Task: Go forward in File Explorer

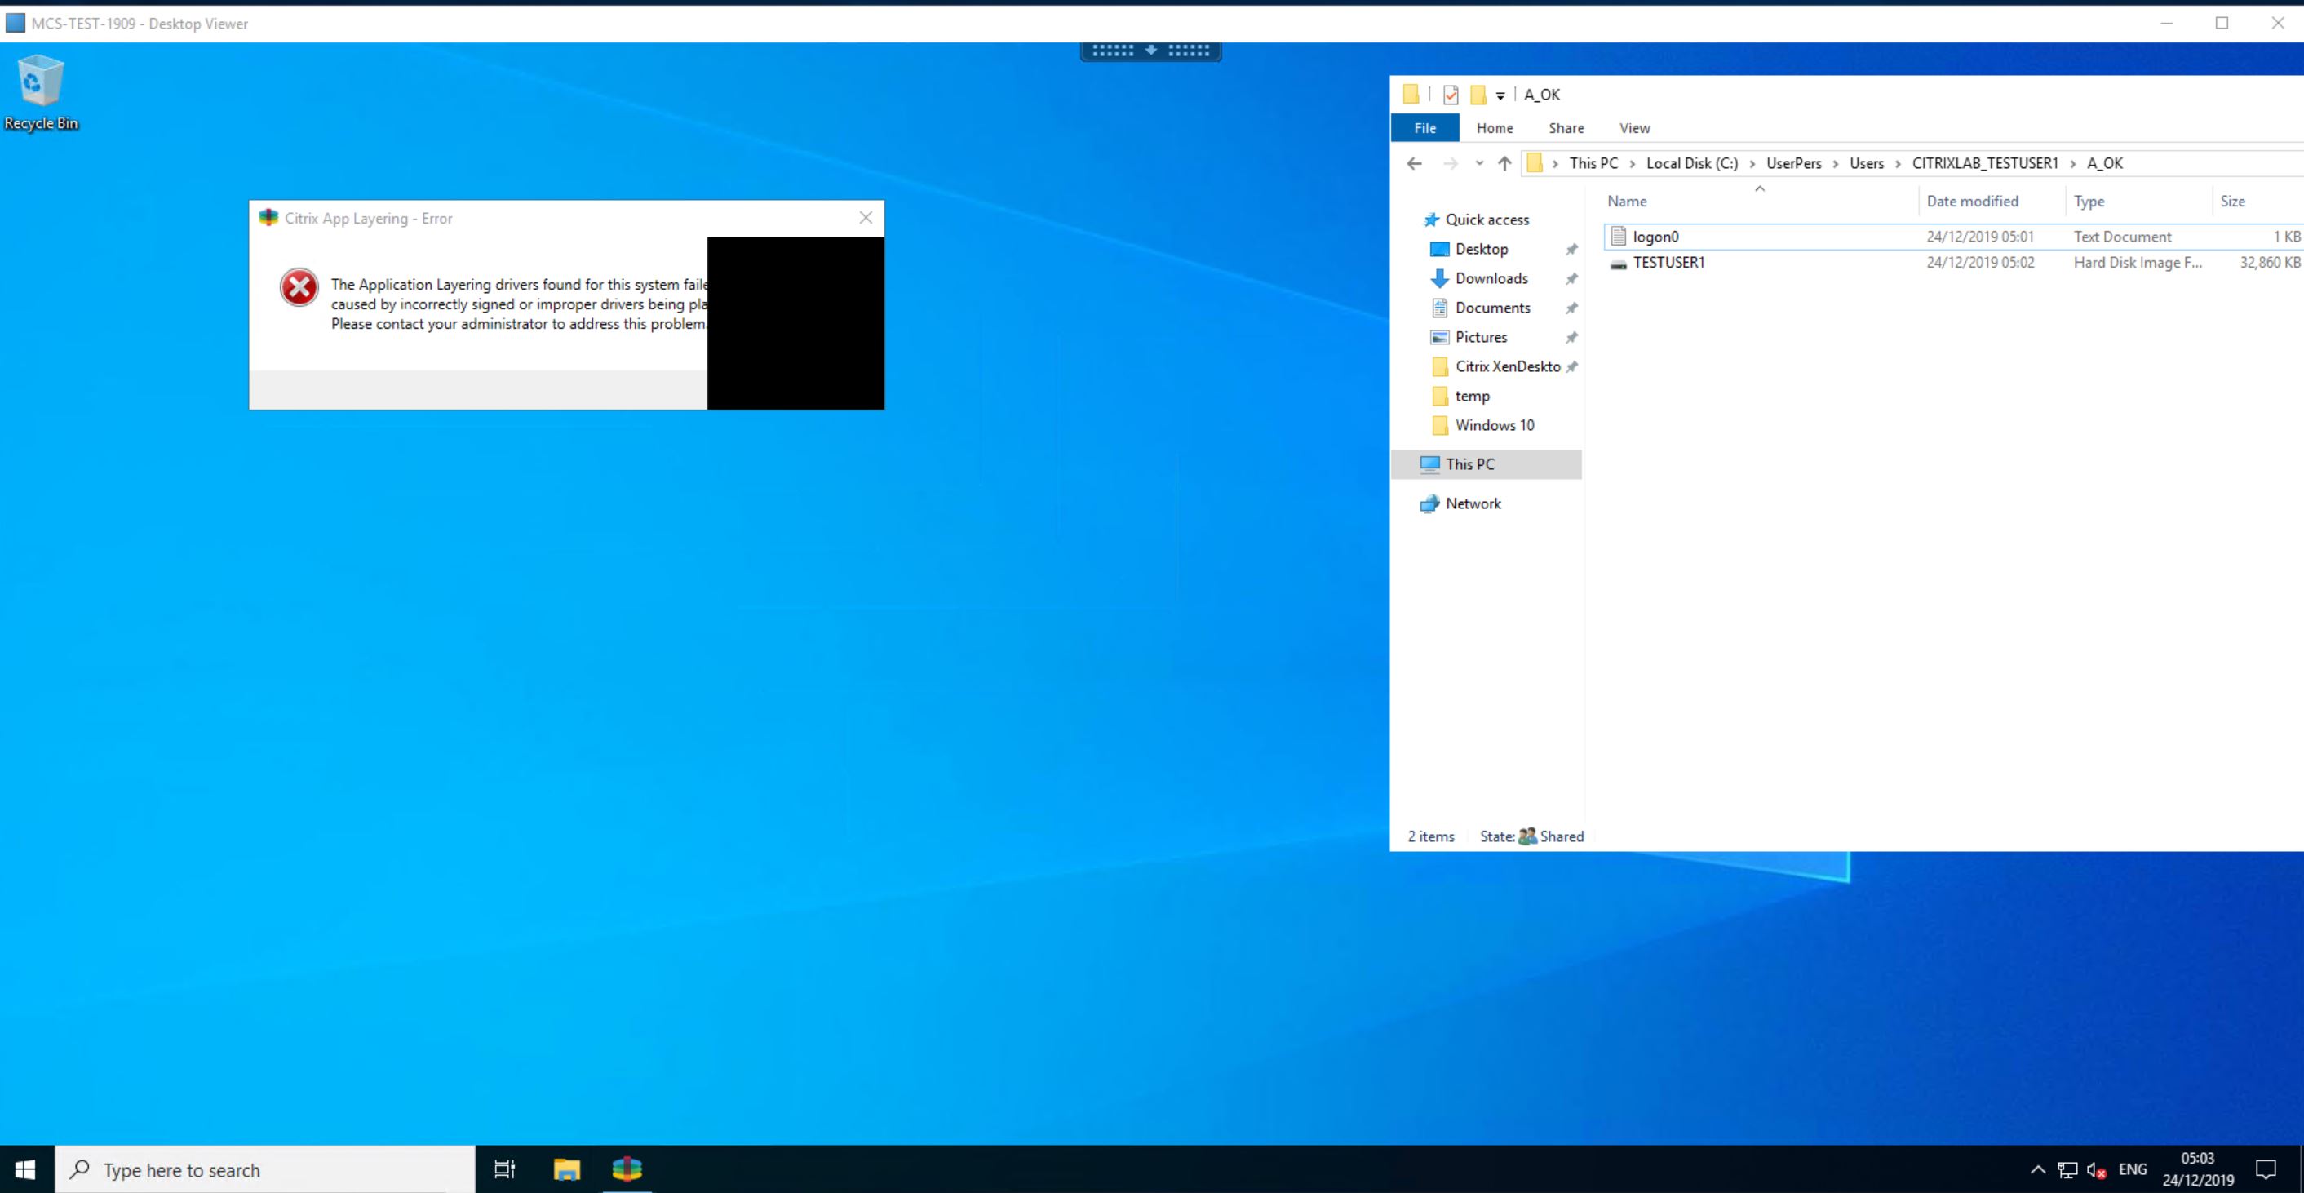Action: [1450, 164]
